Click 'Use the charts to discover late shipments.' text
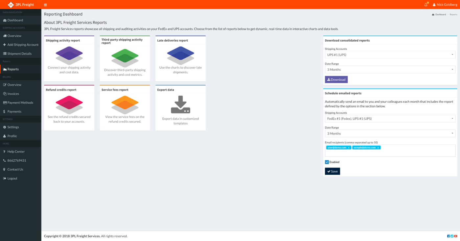The height and width of the screenshot is (241, 460). click(x=180, y=70)
